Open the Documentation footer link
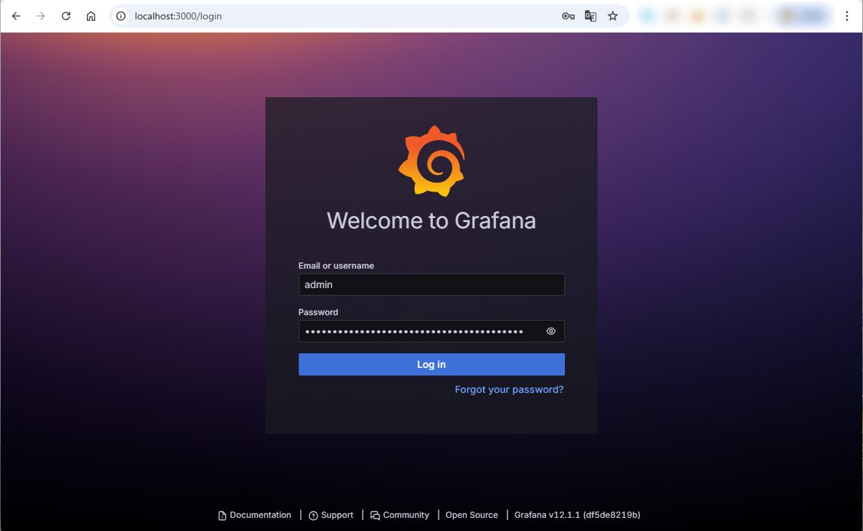The height and width of the screenshot is (531, 863). (x=255, y=515)
